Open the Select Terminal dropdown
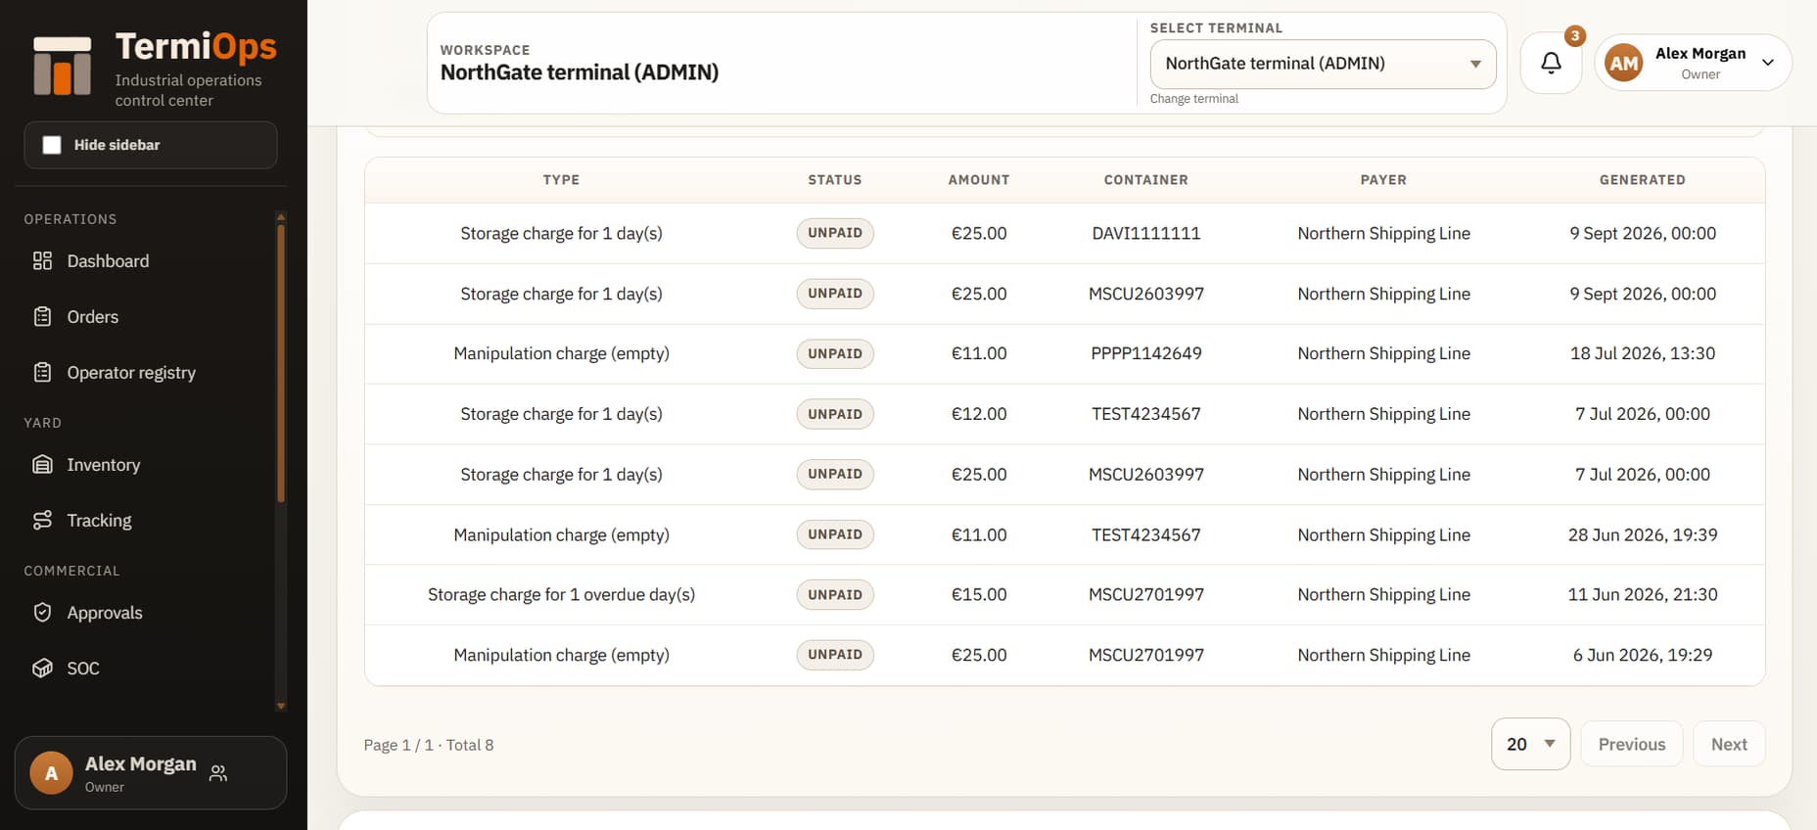The height and width of the screenshot is (830, 1817). point(1323,64)
